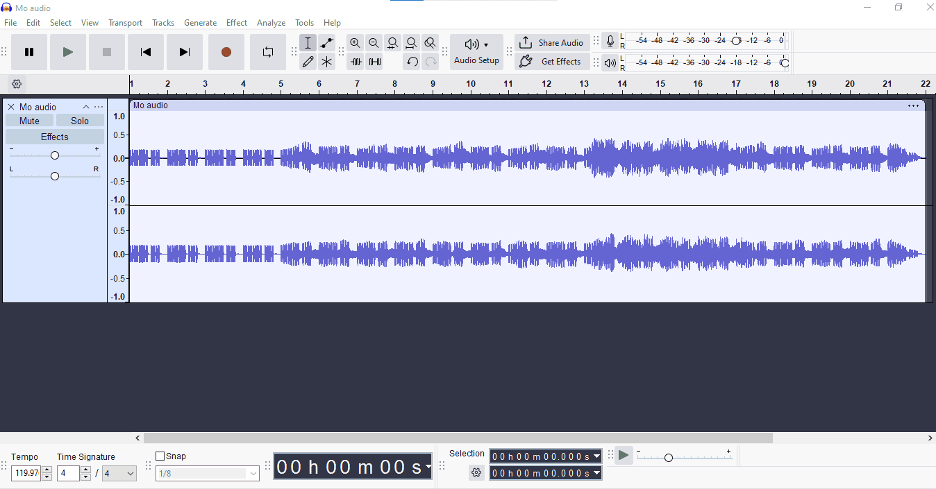Screen dimensions: 936x489
Task: Click the Zoom toggle icon
Action: 431,43
